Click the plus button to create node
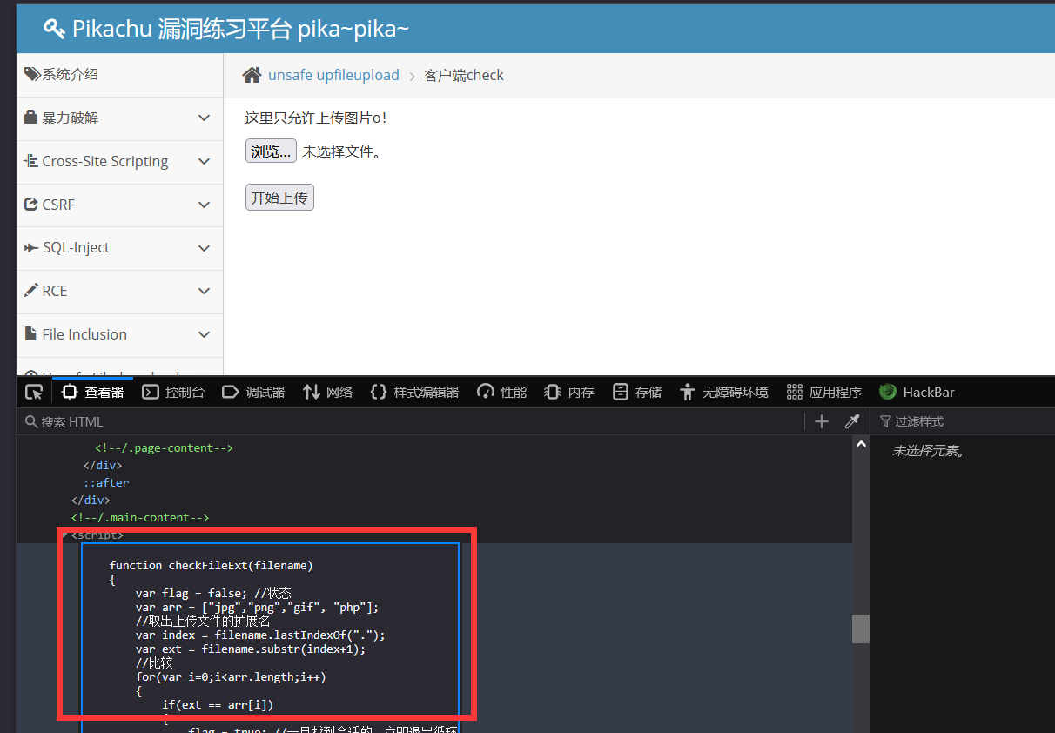1055x733 pixels. point(821,421)
